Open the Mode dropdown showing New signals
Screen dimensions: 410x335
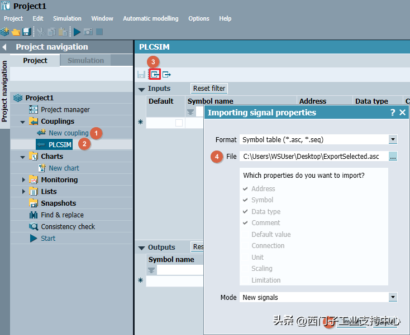point(393,298)
